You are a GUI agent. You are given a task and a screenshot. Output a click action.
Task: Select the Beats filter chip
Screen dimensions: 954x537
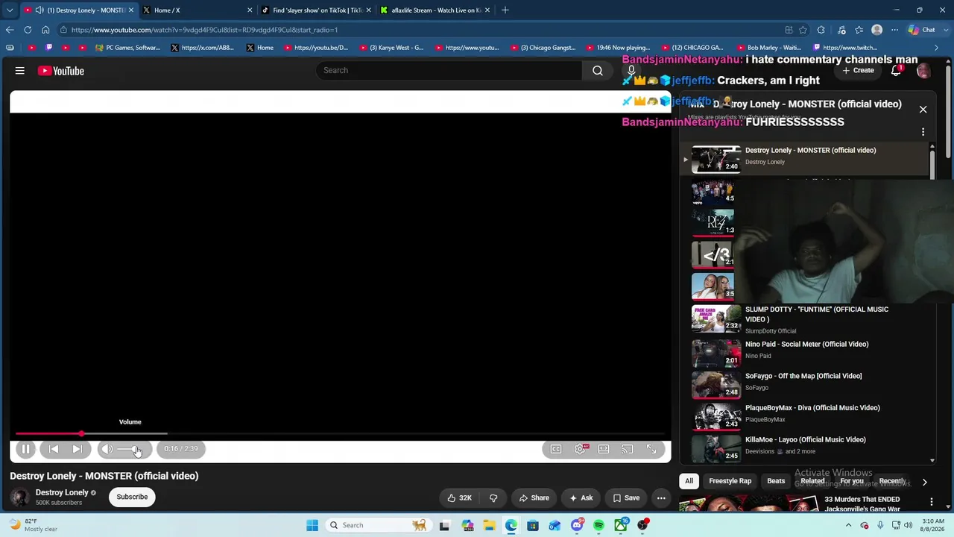(x=776, y=481)
